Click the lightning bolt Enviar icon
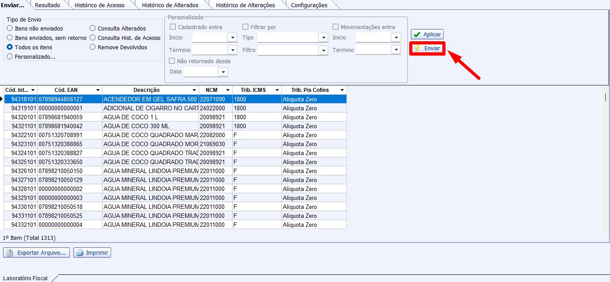This screenshot has height=282, width=610. click(417, 48)
